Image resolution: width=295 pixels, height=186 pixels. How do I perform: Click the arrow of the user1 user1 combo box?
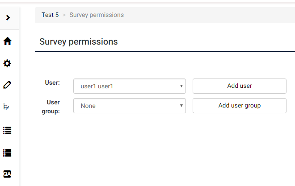(x=181, y=86)
